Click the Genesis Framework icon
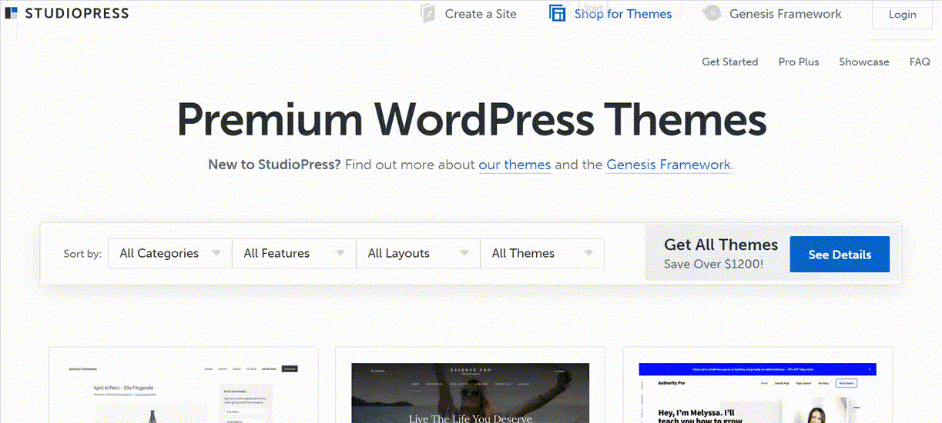The width and height of the screenshot is (942, 423). [x=712, y=14]
